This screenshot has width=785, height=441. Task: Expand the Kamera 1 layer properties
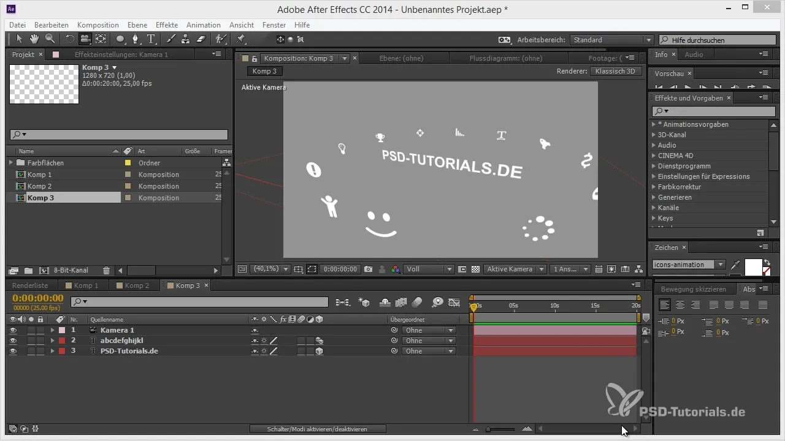(x=52, y=330)
